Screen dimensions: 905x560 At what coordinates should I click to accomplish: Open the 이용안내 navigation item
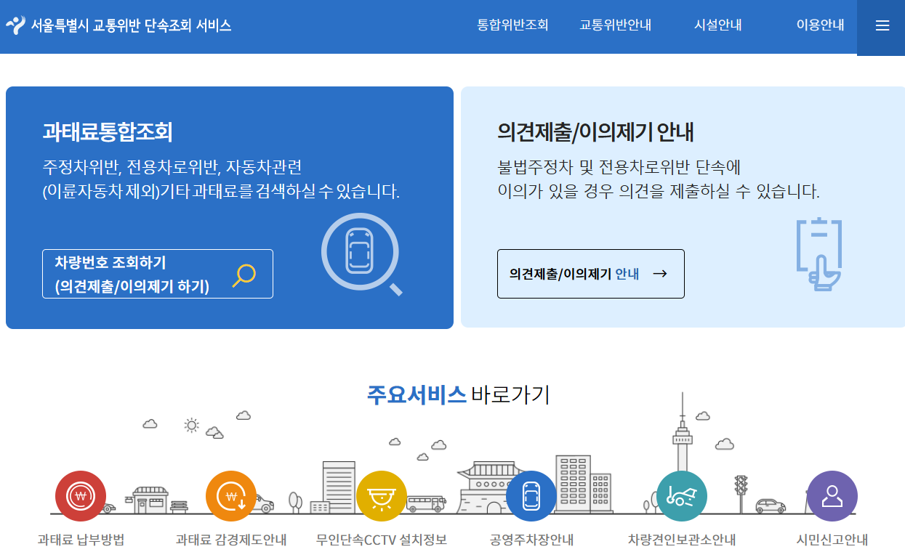(819, 25)
